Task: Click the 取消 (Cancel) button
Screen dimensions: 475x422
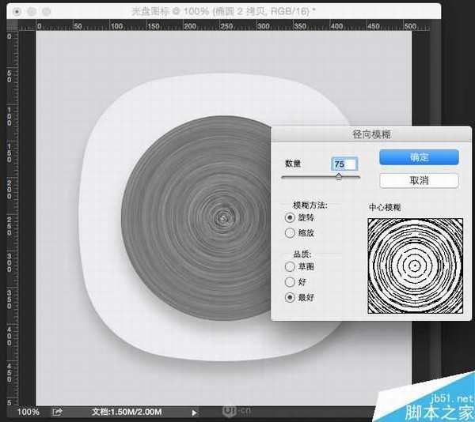Action: (419, 181)
